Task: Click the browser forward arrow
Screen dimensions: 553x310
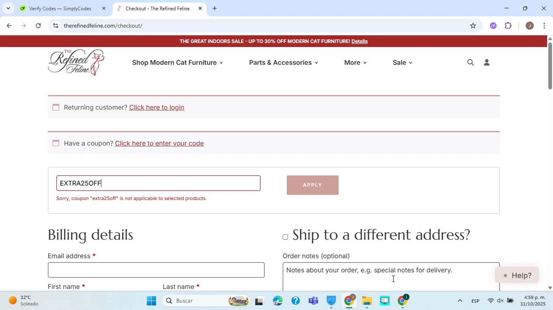Action: tap(24, 26)
